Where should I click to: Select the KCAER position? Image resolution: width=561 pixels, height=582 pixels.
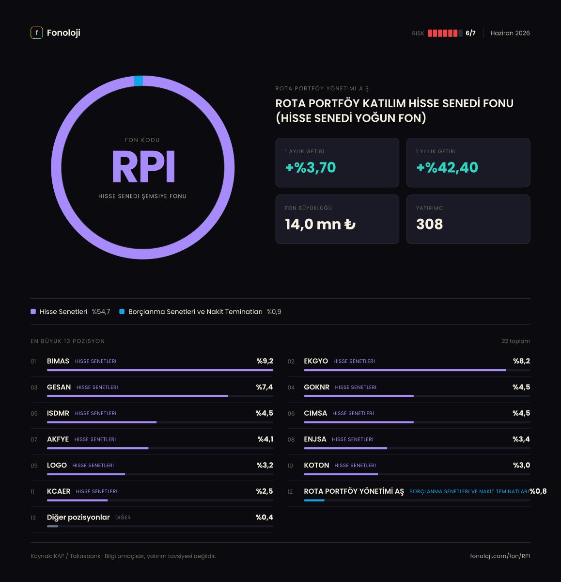(152, 495)
